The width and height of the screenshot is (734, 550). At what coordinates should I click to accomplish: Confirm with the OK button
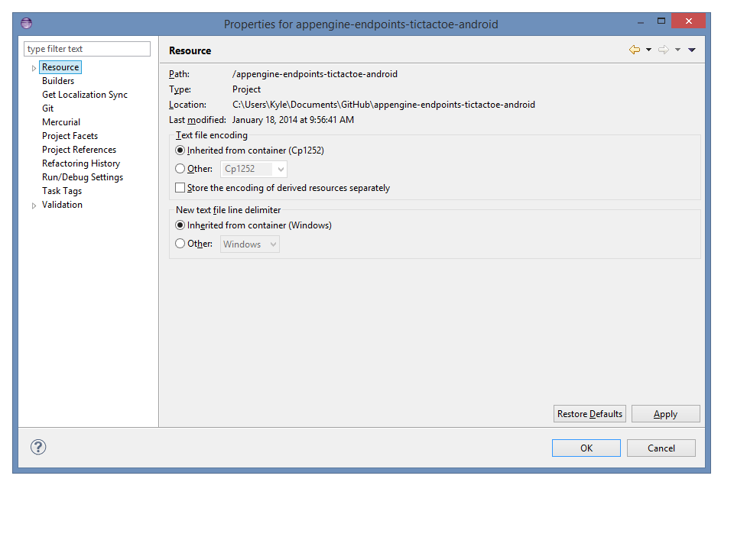[x=586, y=448]
